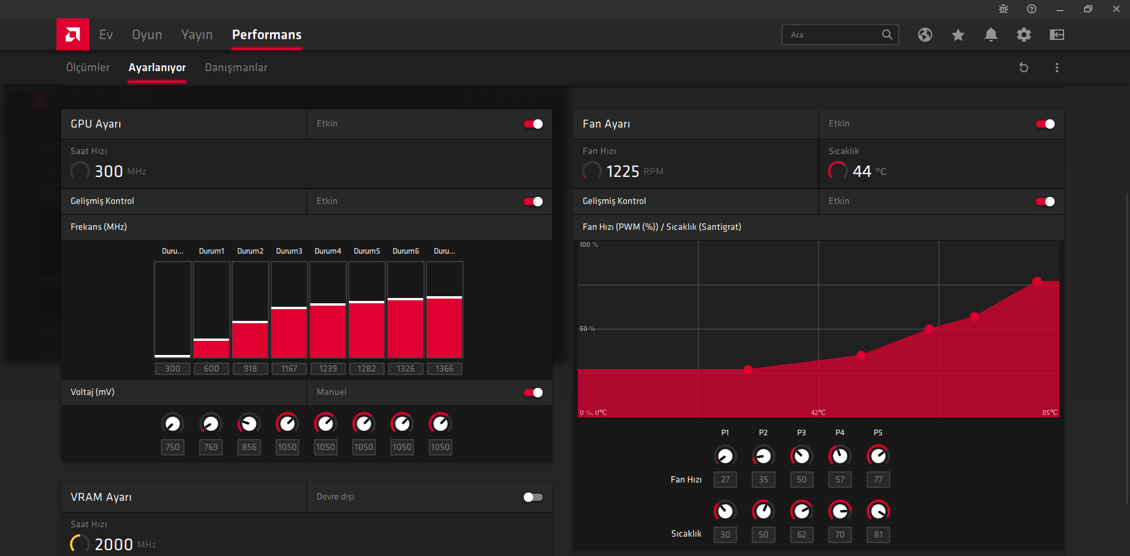Click the reset undo arrow icon

click(x=1024, y=68)
